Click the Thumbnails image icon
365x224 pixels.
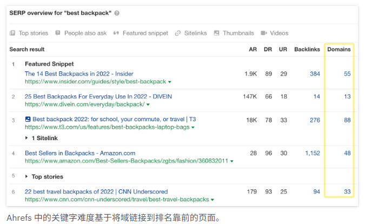click(x=217, y=33)
